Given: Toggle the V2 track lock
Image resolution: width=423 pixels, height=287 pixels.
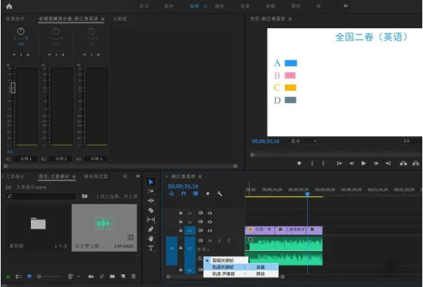Looking at the screenshot, I should (x=181, y=222).
